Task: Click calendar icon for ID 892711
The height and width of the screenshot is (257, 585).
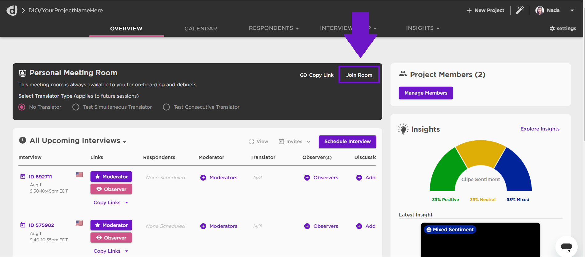Action: point(23,177)
